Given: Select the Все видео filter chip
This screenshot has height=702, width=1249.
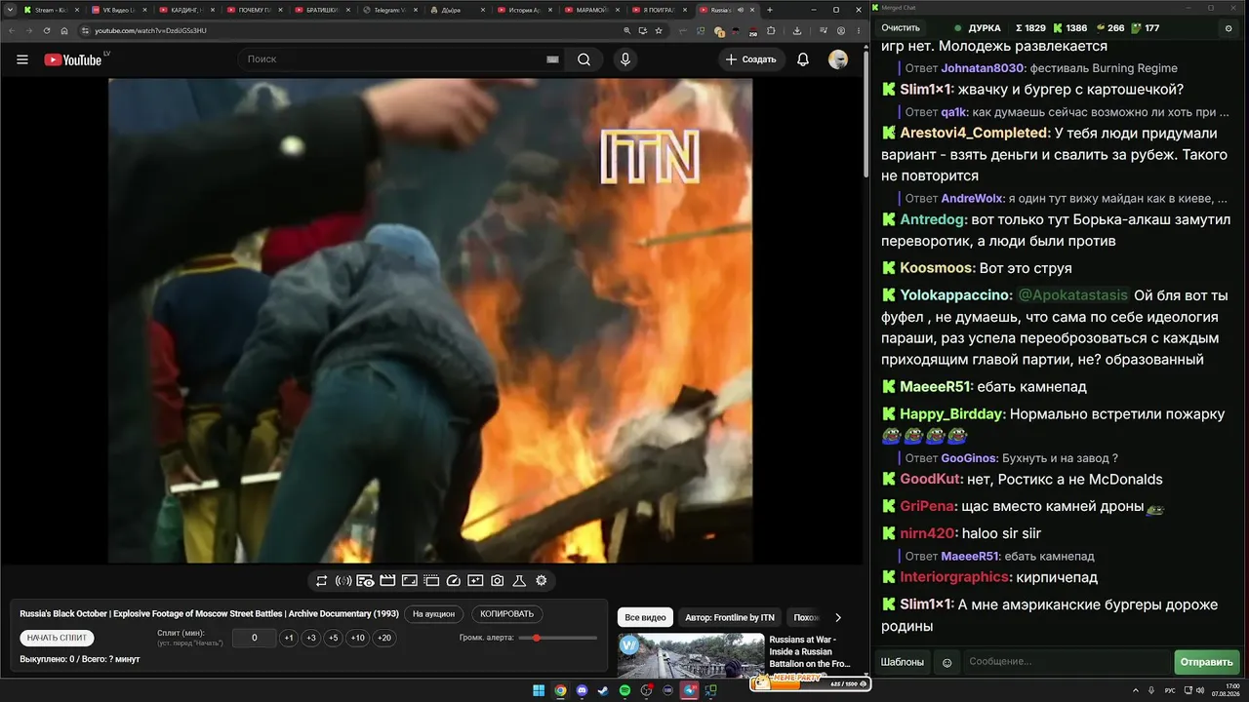Looking at the screenshot, I should (645, 617).
